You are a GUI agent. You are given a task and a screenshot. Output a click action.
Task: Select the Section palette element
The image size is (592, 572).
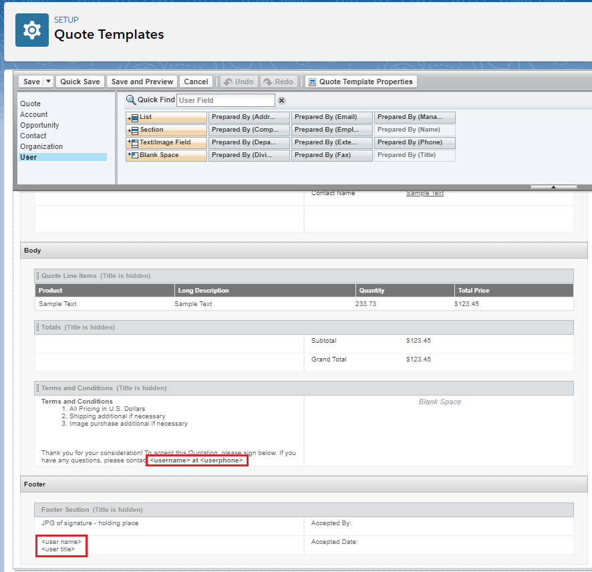[x=166, y=130]
